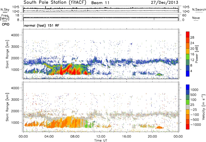The image size is (206, 142).
Task: Click the '08:00' time tick label
Action: pos(75,137)
